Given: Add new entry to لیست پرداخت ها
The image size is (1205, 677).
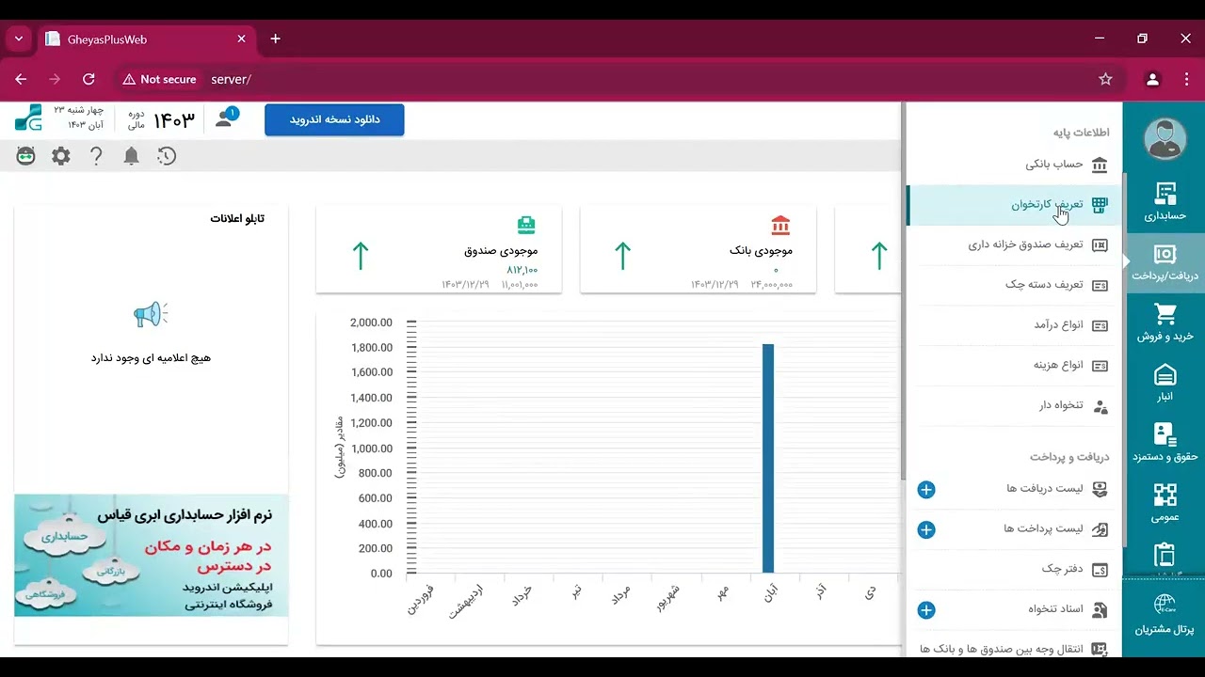Looking at the screenshot, I should point(926,530).
